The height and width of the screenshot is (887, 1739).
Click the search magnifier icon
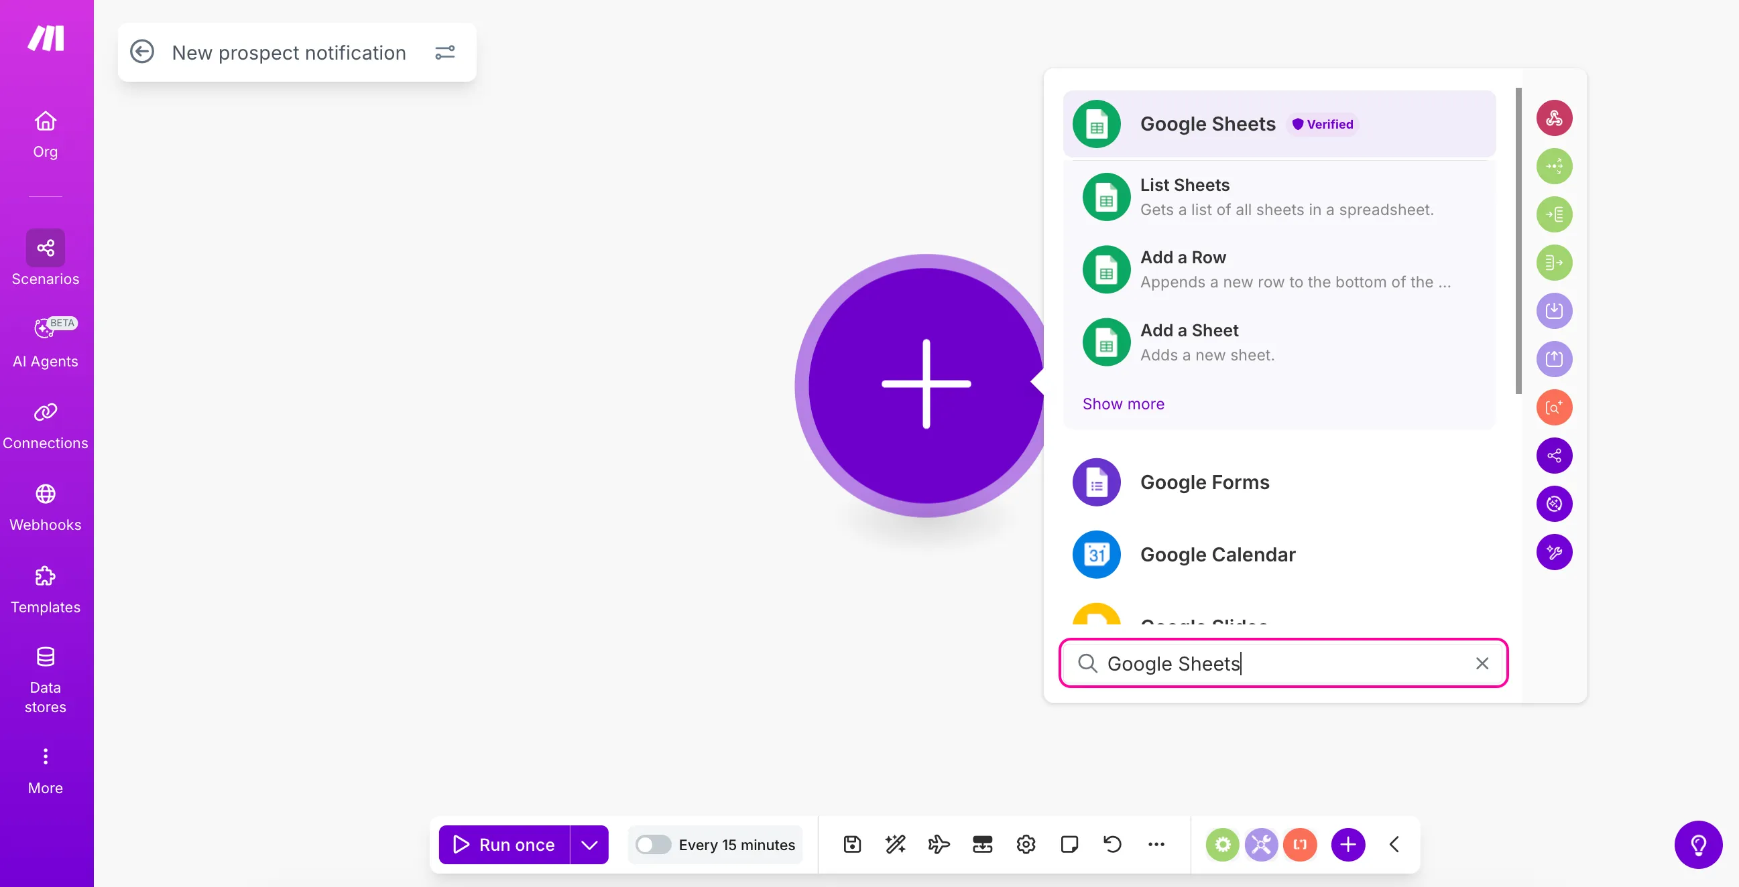tap(1087, 663)
